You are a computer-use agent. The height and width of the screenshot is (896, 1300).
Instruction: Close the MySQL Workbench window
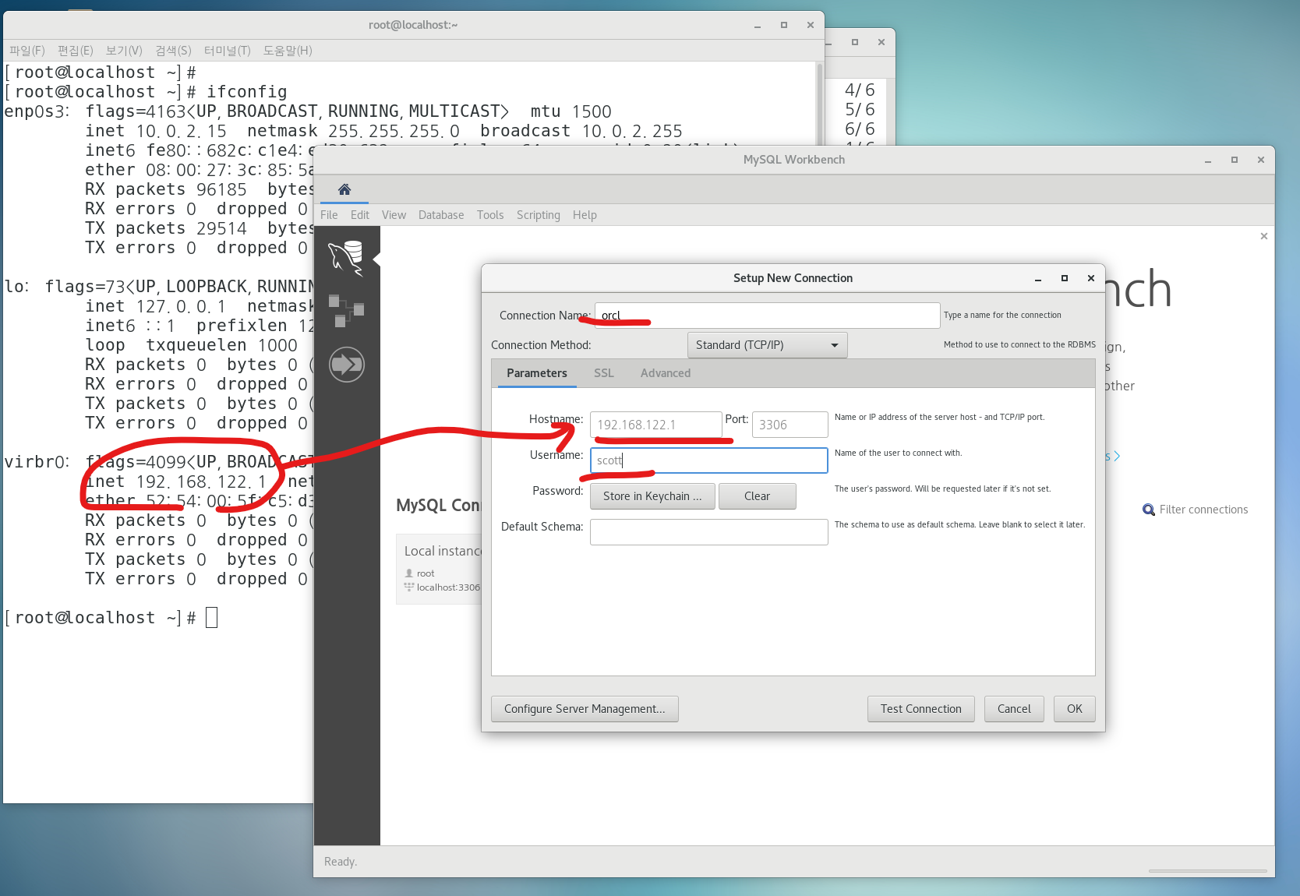pyautogui.click(x=1261, y=160)
